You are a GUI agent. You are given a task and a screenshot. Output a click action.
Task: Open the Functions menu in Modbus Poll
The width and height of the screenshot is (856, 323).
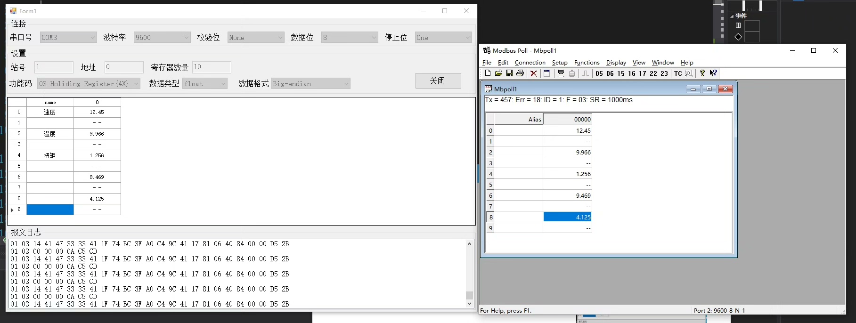(587, 62)
